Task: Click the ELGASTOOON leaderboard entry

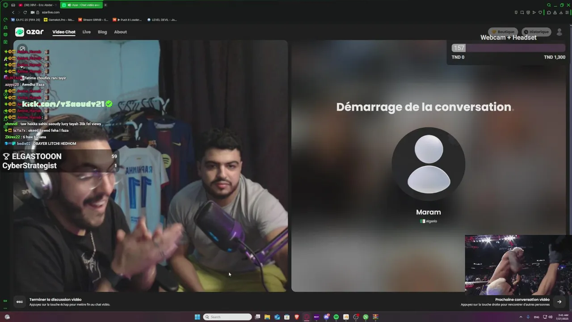Action: coord(60,156)
